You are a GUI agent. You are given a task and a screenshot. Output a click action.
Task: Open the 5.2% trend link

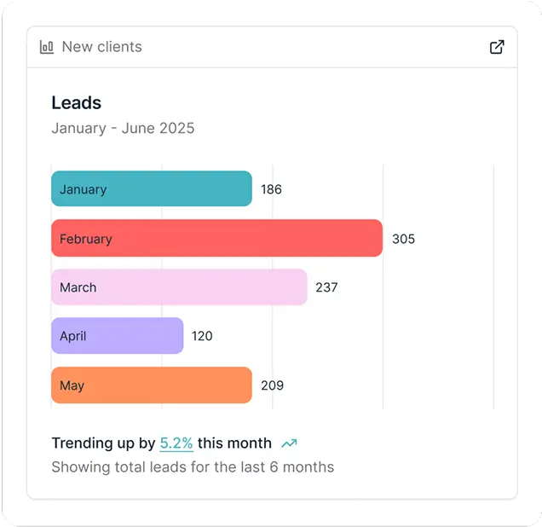pos(176,443)
